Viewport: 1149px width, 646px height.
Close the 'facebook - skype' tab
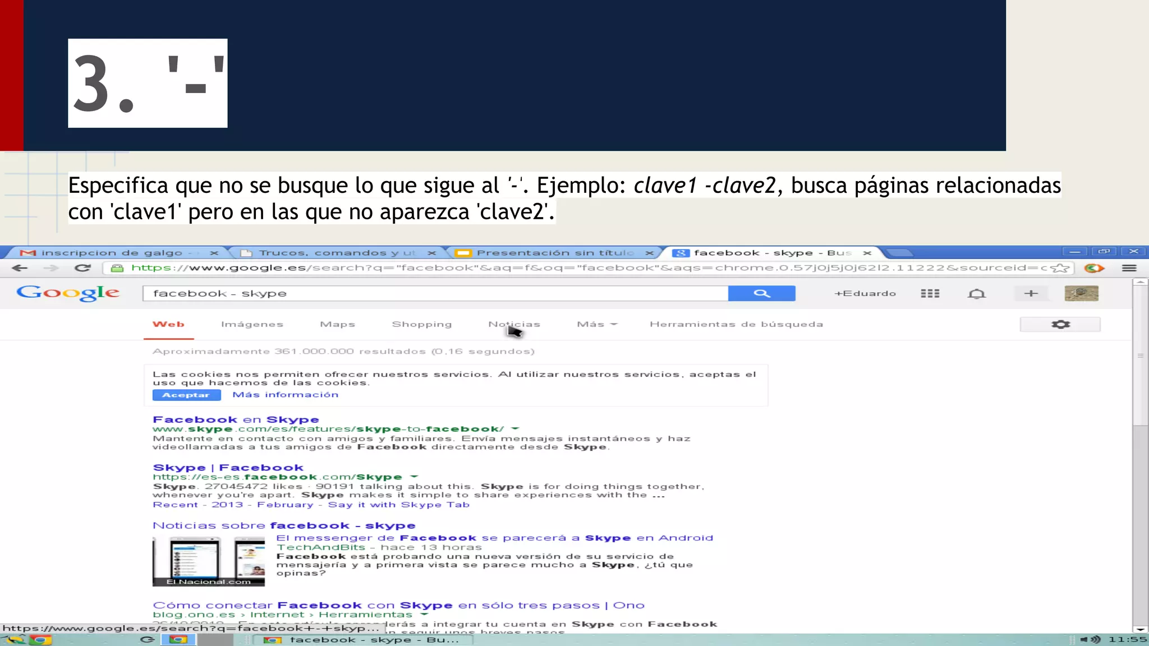(867, 253)
